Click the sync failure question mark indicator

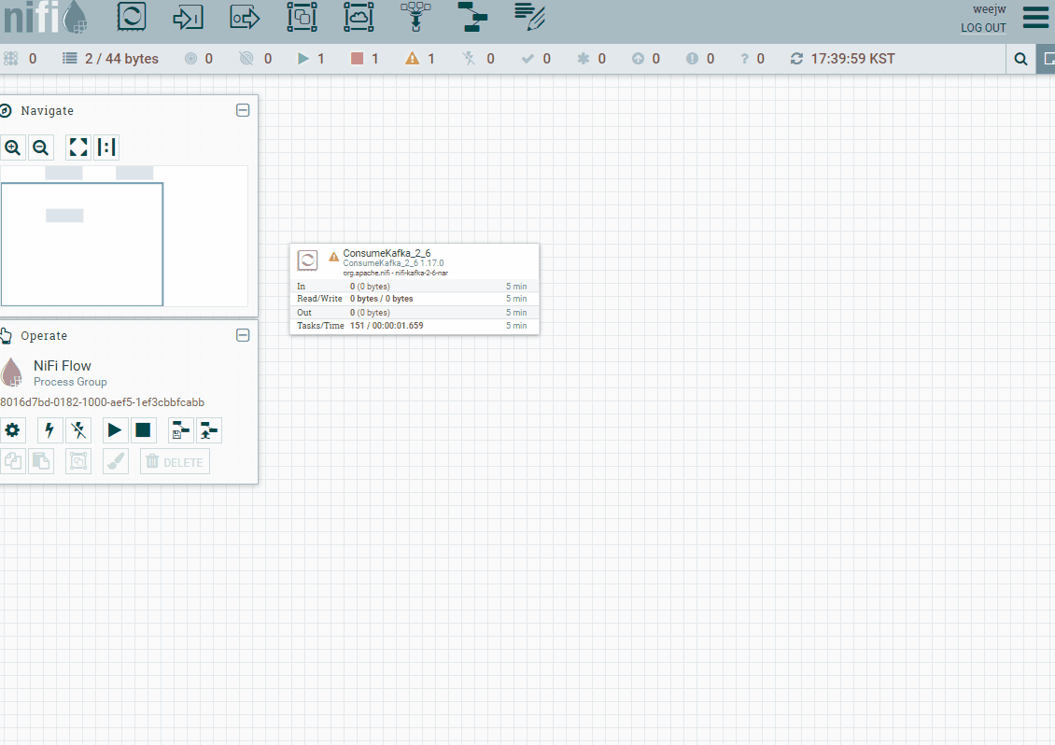(752, 59)
